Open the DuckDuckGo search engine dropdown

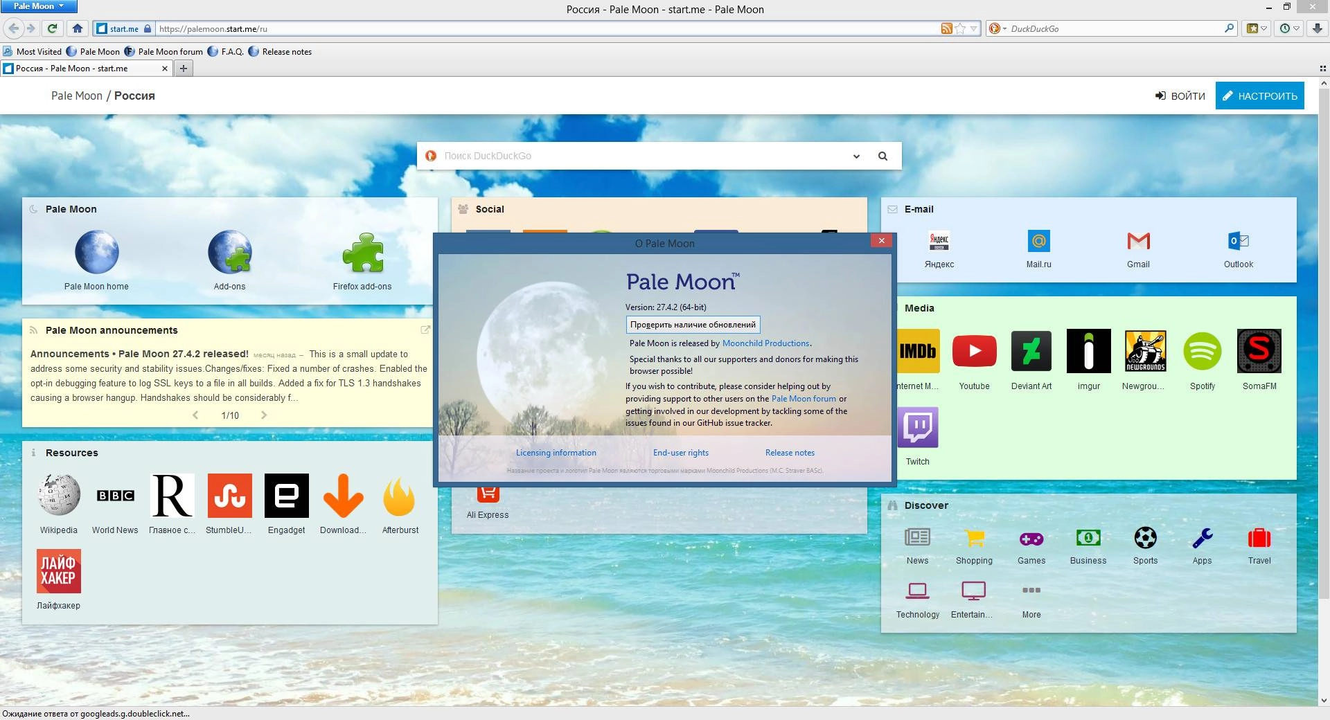pyautogui.click(x=997, y=28)
